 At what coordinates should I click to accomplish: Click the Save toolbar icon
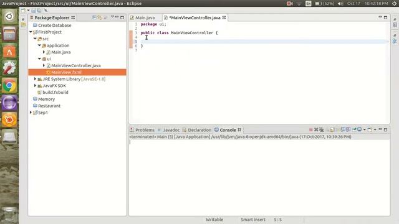click(34, 11)
